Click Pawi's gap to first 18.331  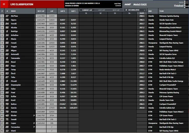click(73, 92)
